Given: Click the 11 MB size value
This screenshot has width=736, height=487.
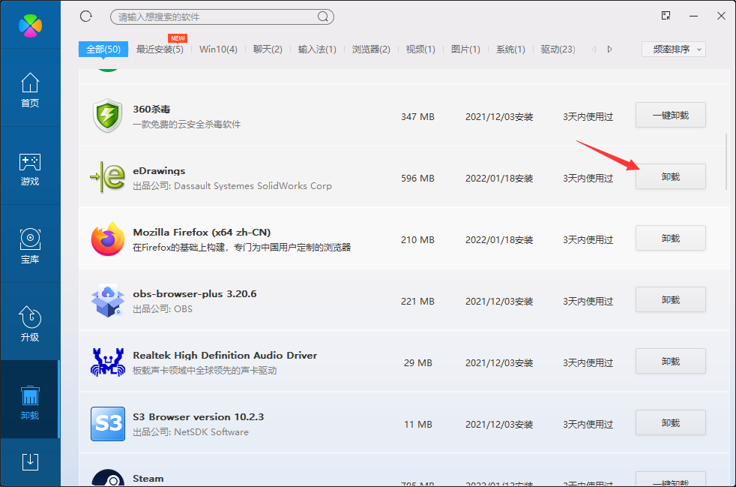Looking at the screenshot, I should pyautogui.click(x=417, y=425).
